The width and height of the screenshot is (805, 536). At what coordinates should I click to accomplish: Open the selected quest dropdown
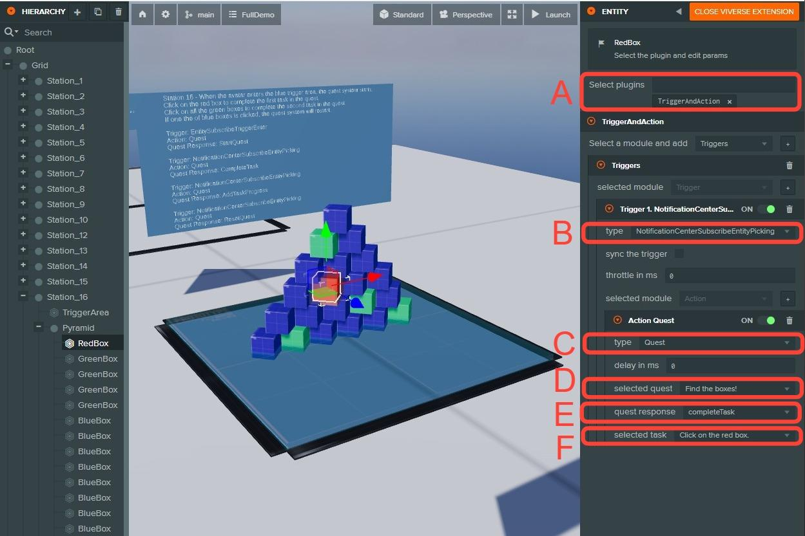point(736,389)
